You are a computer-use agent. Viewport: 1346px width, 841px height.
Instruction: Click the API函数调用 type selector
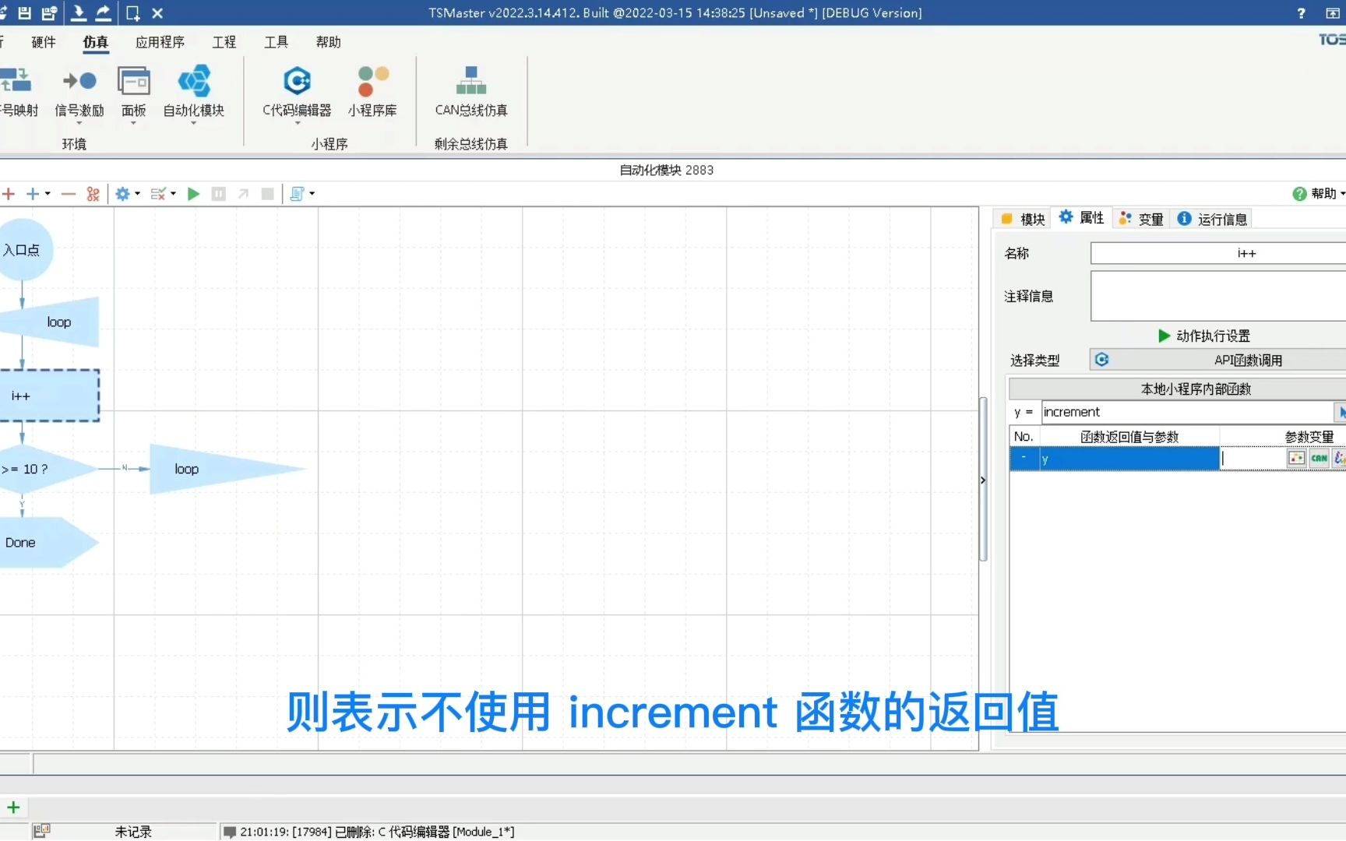1217,360
